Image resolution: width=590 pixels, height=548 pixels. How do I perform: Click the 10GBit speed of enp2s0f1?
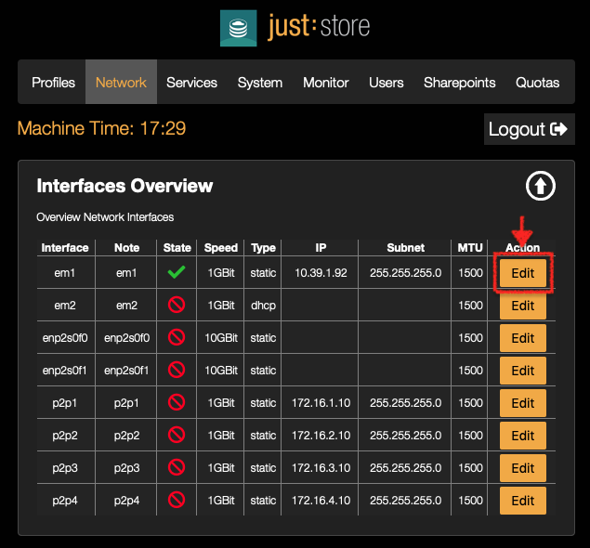point(221,370)
